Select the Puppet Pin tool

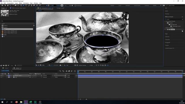click(40, 5)
